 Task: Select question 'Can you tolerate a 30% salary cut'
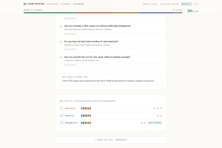98,26
